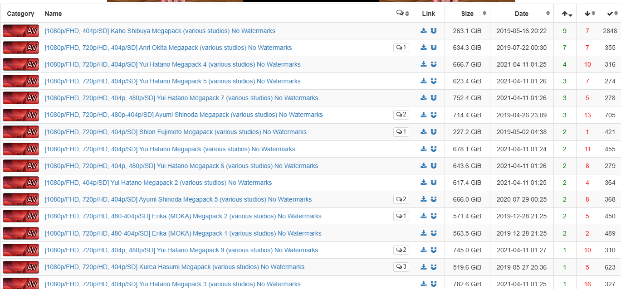Open magnet link for Yui Hatano Megapack 7
The height and width of the screenshot is (289, 621).
tap(434, 98)
